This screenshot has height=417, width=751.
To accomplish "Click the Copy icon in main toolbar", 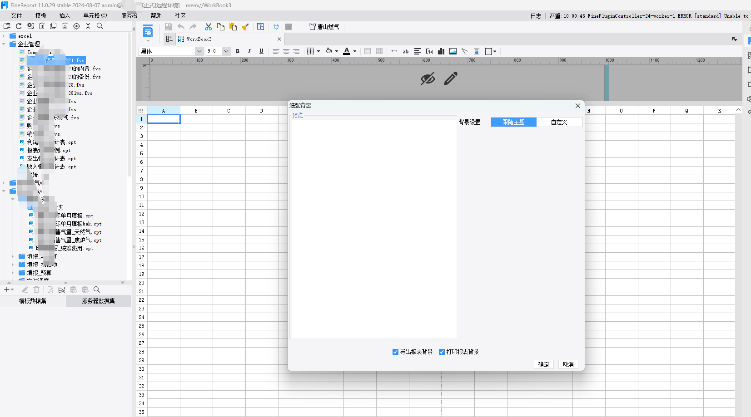I will coord(221,27).
